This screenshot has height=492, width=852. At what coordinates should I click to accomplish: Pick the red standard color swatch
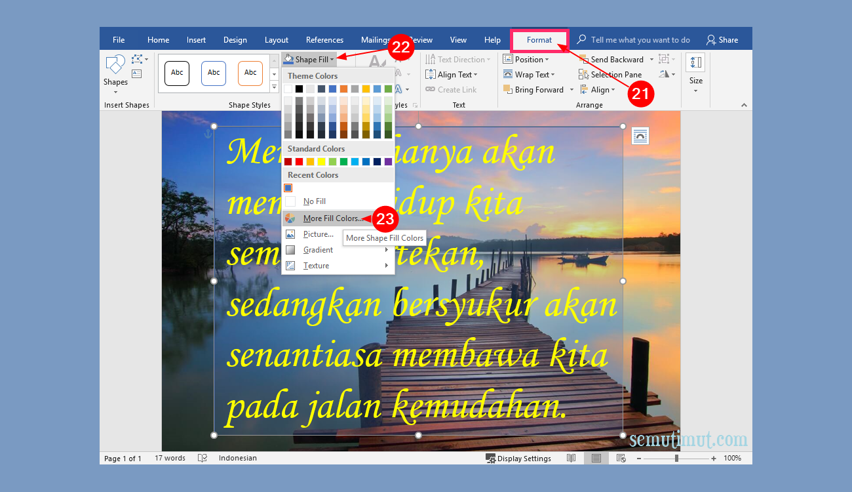pyautogui.click(x=299, y=161)
